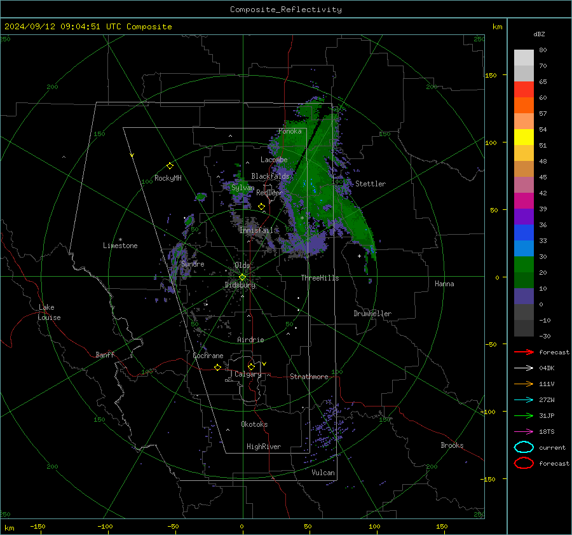Click the Sylvan label on the map
Image resolution: width=572 pixels, height=535 pixels.
243,188
